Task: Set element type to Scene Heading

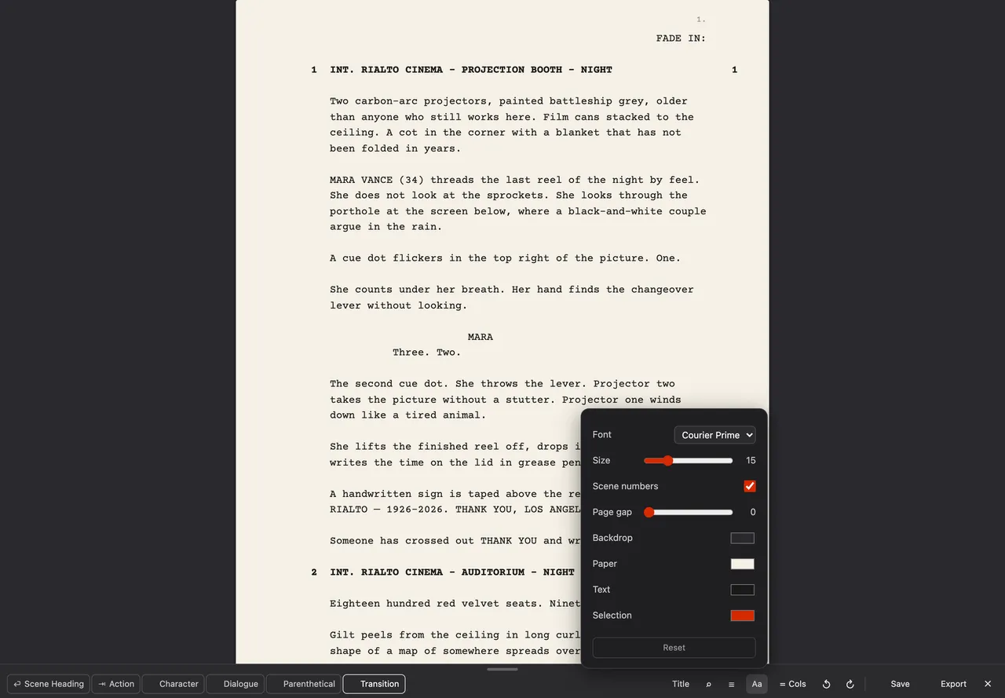Action: (49, 684)
